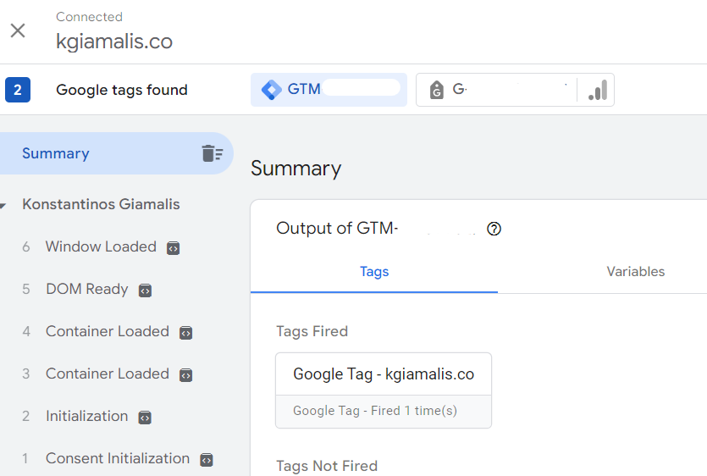Close the Tag Assistant debug panel
Screen dimensions: 707x476
[18, 30]
